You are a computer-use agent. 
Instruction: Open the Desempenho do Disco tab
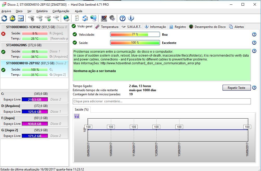click(208, 27)
